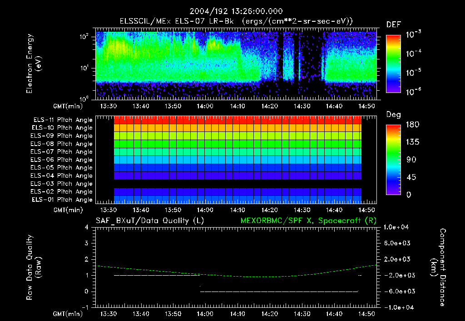This screenshot has width=465, height=321.
Task: Click the 13:30 tick label under the spectrogram
Action: pos(109,106)
